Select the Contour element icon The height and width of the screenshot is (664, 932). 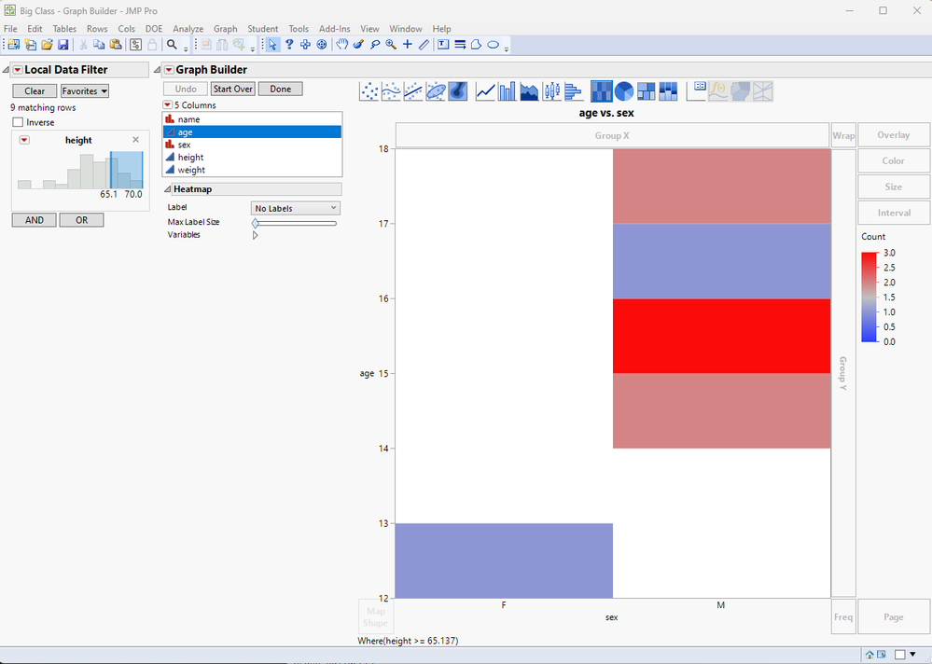458,91
